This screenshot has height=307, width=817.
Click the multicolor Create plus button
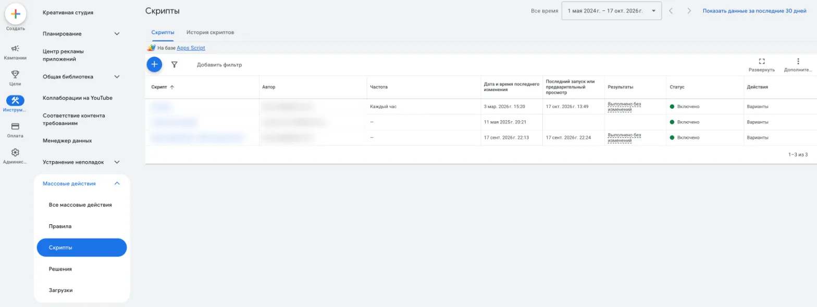point(16,14)
